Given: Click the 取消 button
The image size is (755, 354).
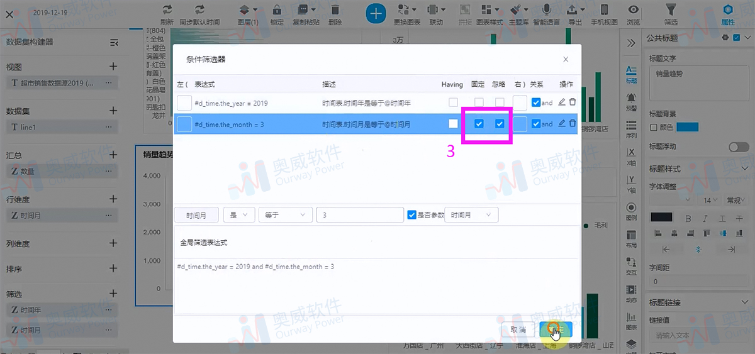Looking at the screenshot, I should (x=518, y=329).
